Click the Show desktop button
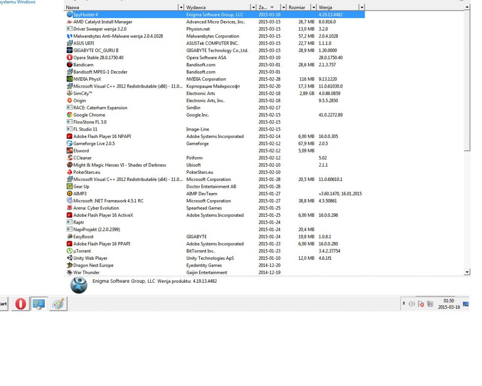This screenshot has height=386, width=482. coord(466,304)
